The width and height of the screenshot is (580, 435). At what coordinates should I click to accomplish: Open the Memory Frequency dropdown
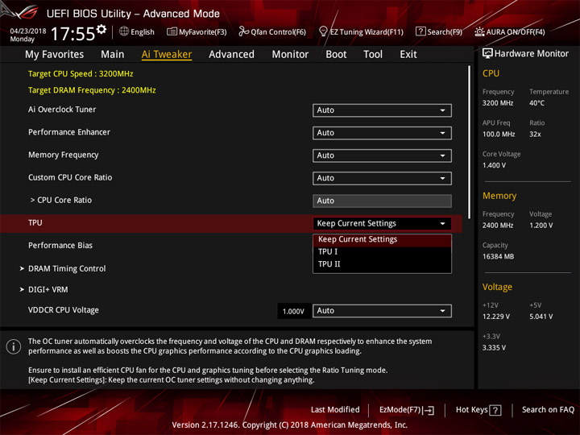(x=382, y=155)
